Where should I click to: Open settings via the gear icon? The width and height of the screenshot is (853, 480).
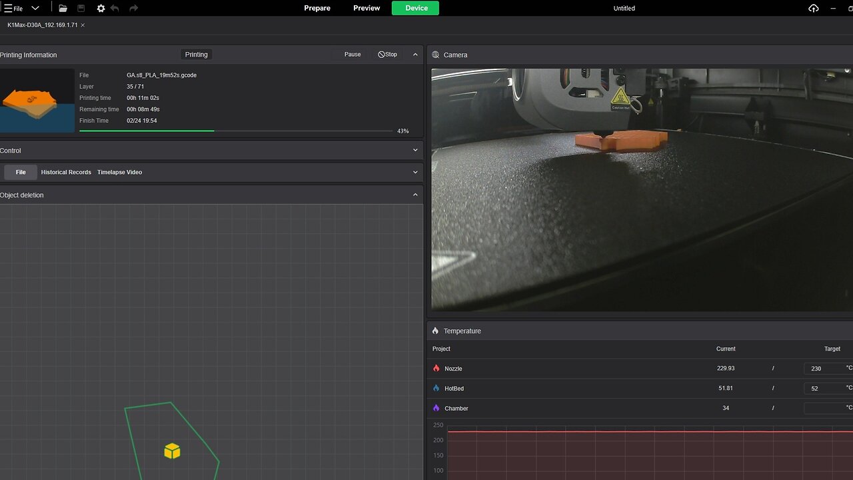pyautogui.click(x=101, y=8)
